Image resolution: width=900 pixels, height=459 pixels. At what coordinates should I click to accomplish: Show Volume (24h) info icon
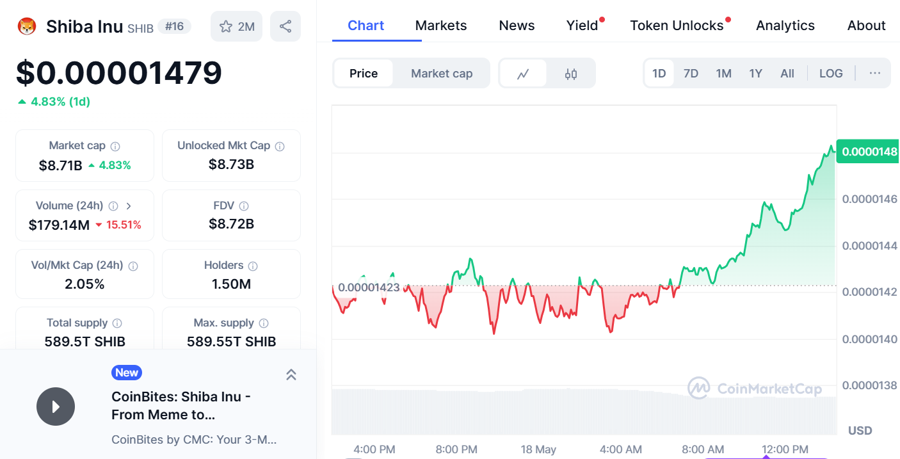[113, 206]
